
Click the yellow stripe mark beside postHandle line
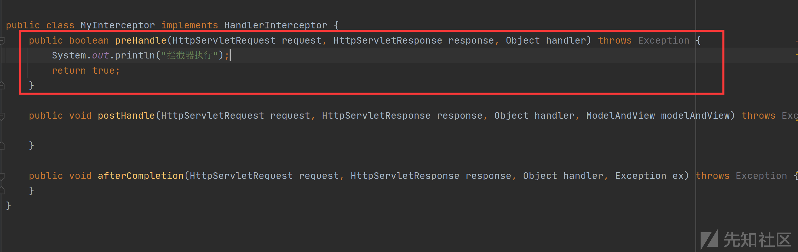[797, 121]
